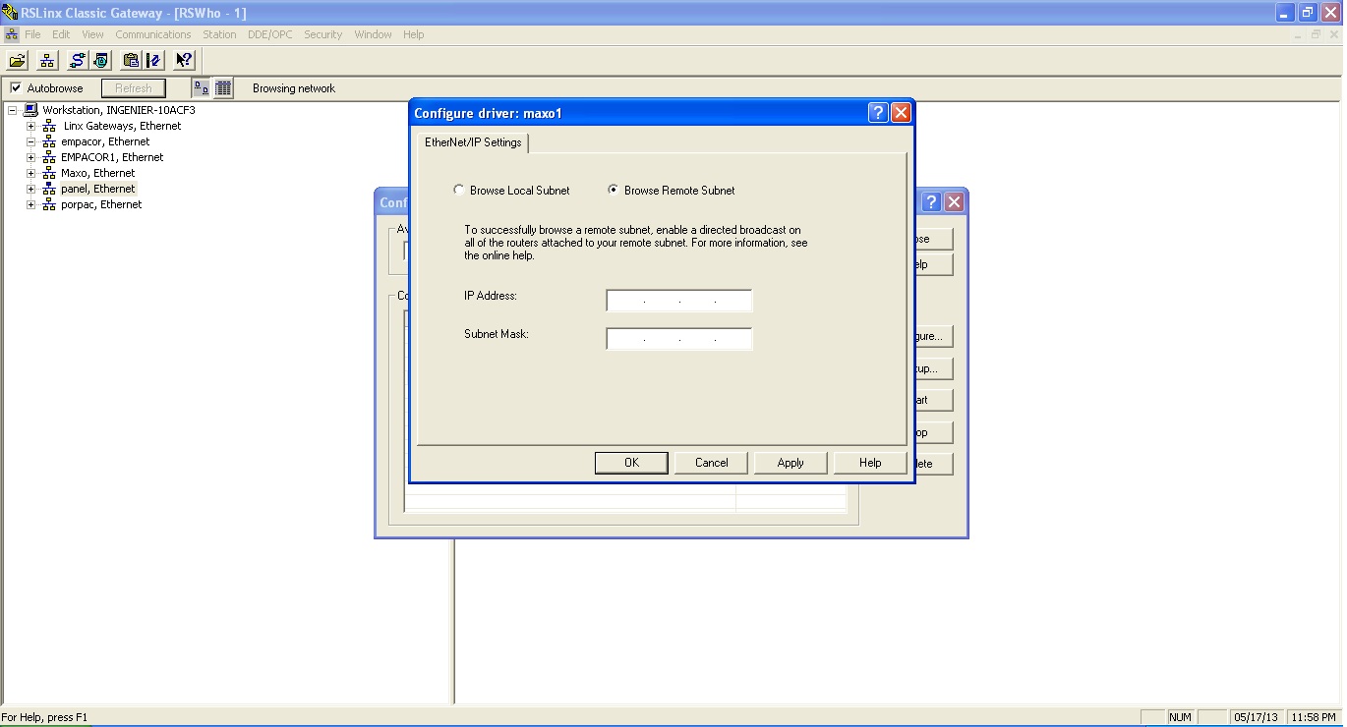Select Browse Remote Subnet radio option
This screenshot has width=1347, height=727.
(614, 190)
